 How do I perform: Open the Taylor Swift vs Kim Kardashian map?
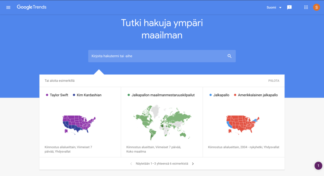pyautogui.click(x=79, y=124)
